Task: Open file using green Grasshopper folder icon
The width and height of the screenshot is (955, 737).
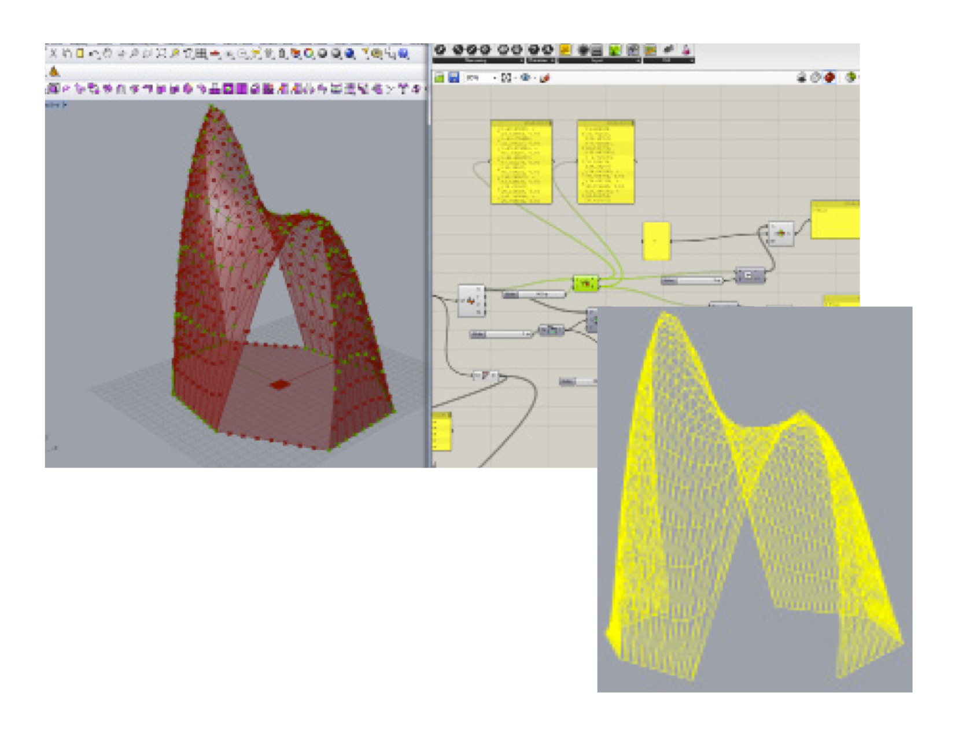Action: click(x=440, y=77)
